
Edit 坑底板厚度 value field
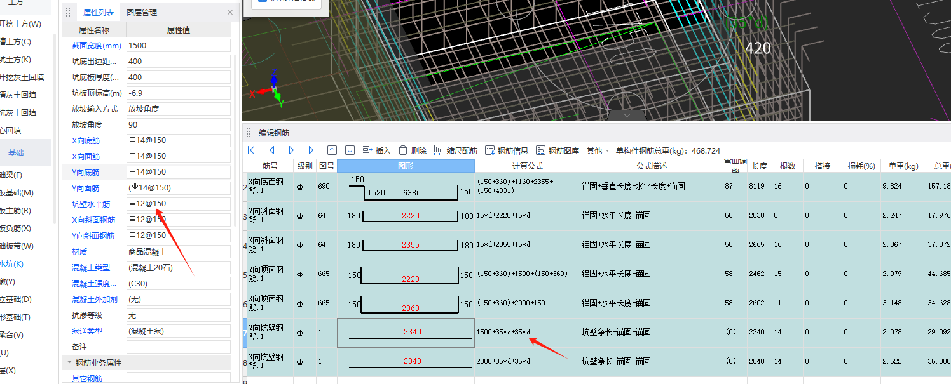179,77
